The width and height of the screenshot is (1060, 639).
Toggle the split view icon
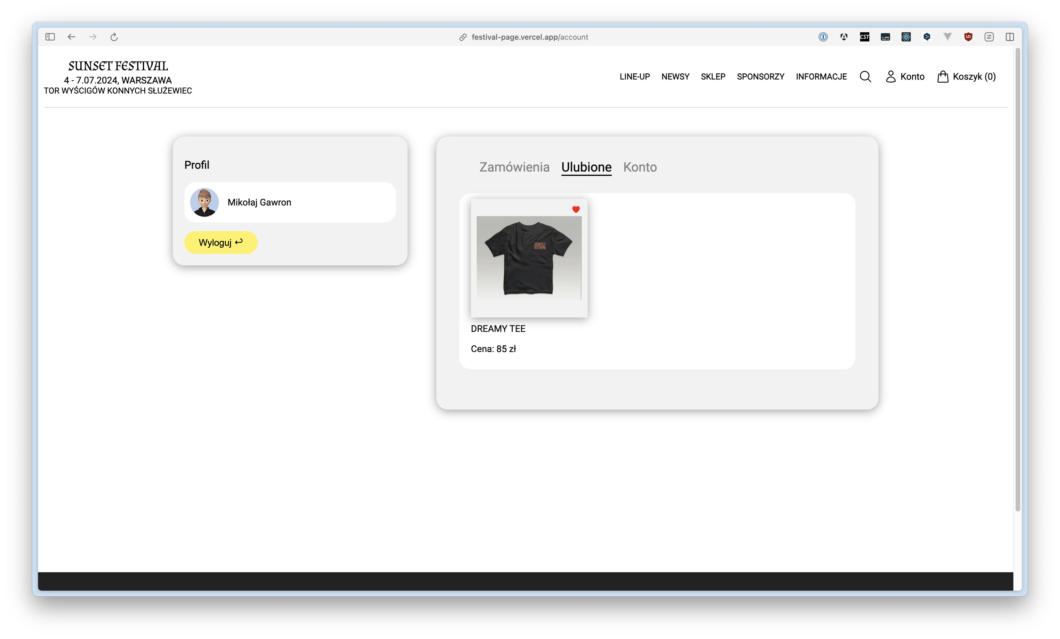1010,37
